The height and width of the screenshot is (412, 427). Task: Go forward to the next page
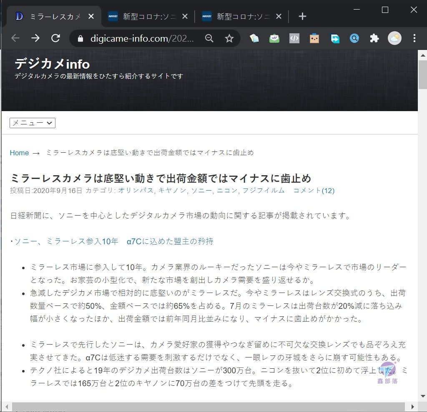click(35, 38)
